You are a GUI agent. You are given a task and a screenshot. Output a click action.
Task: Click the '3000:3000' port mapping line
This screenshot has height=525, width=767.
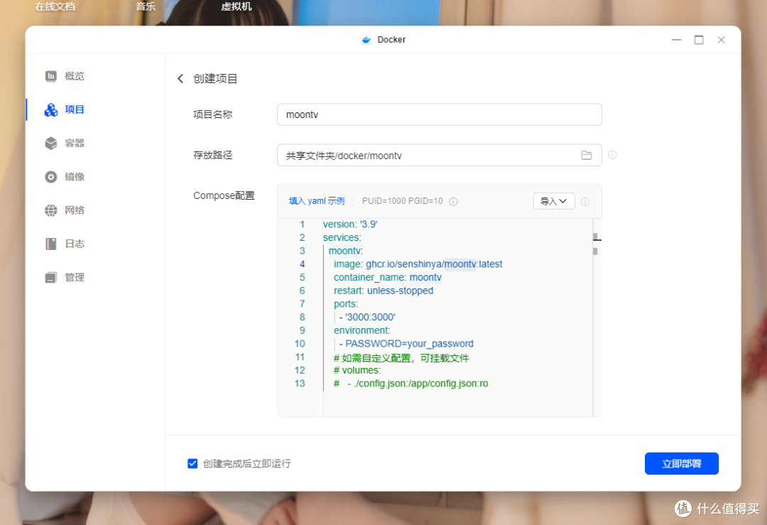(367, 317)
